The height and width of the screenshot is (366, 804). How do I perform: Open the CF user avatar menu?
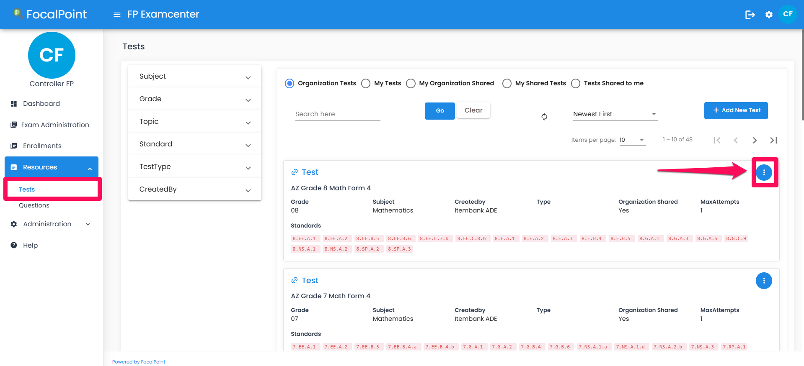[788, 14]
